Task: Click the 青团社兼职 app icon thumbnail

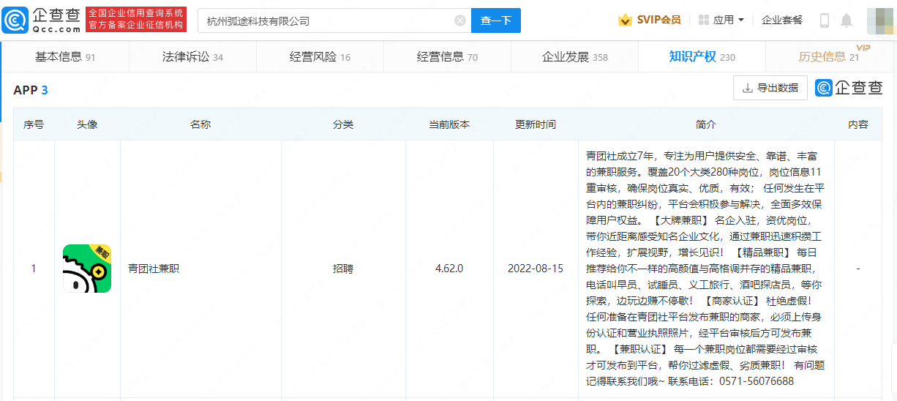Action: [x=87, y=269]
